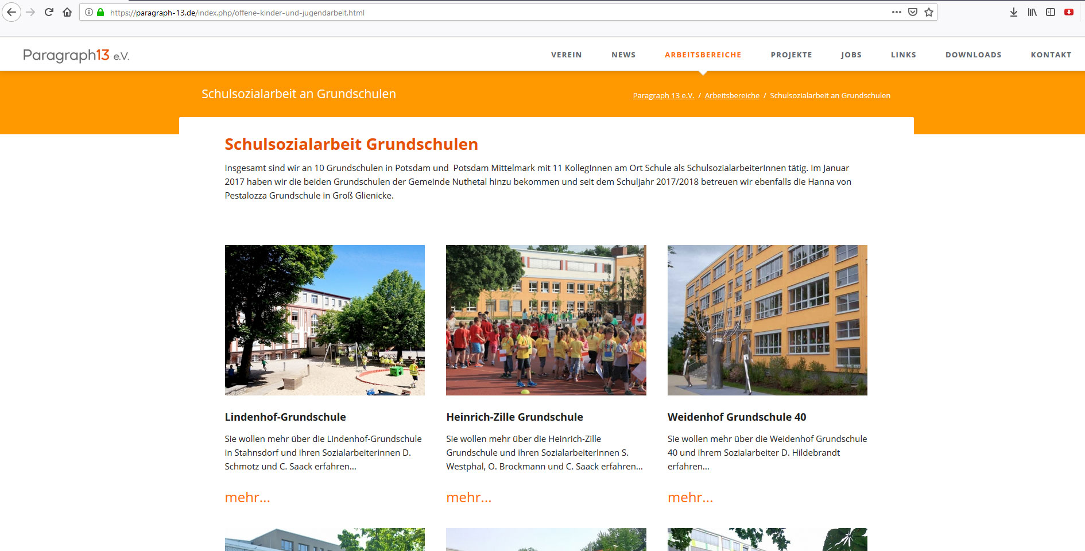Open the KONTAKT menu item

click(1051, 55)
